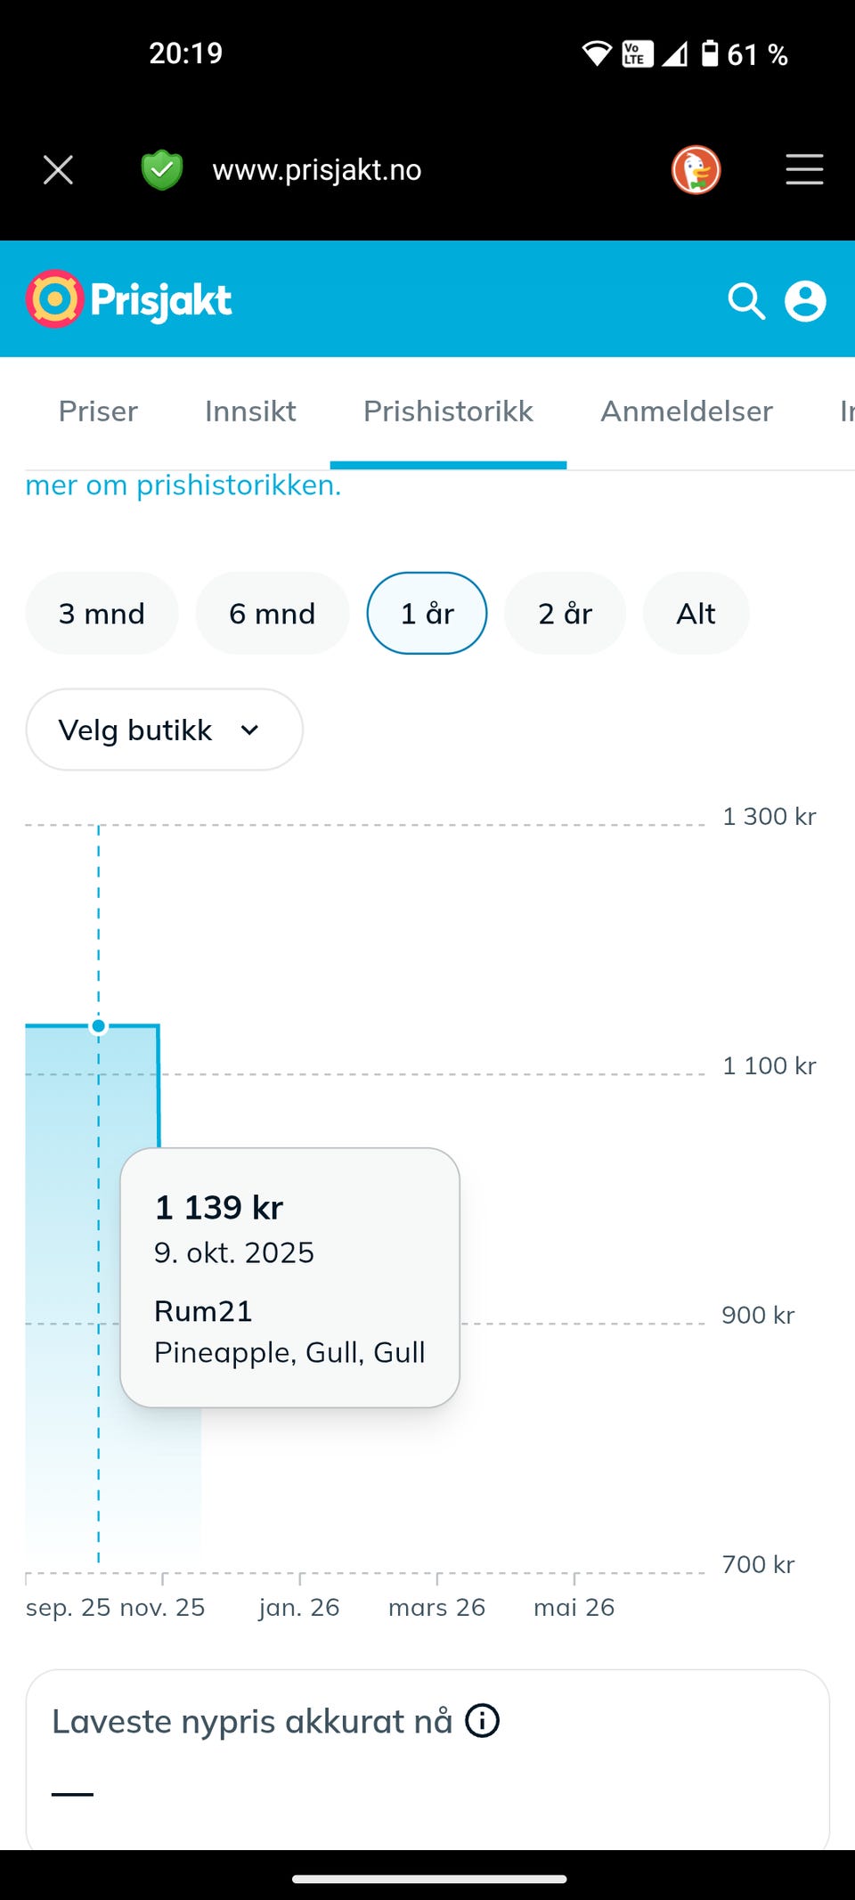Tap the www.prisjakt.no address bar
The height and width of the screenshot is (1900, 855).
(317, 169)
